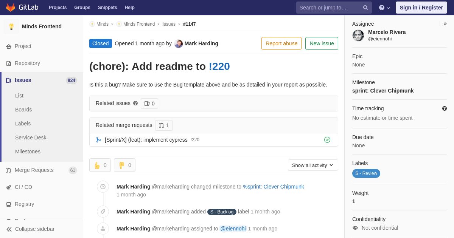Select the Service Desk sub-item

(31, 138)
